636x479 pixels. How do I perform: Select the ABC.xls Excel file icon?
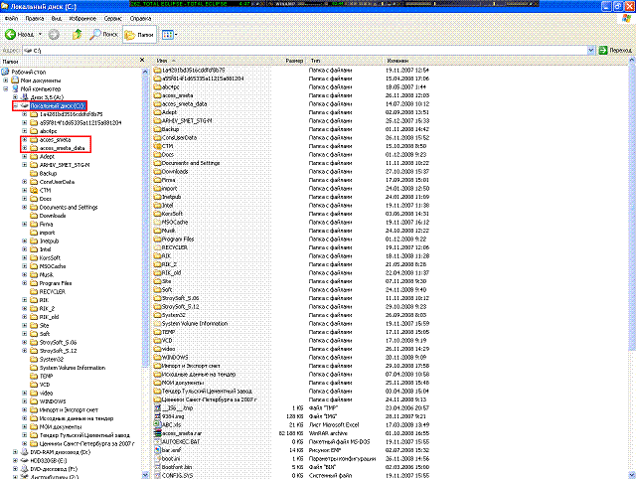click(x=155, y=425)
